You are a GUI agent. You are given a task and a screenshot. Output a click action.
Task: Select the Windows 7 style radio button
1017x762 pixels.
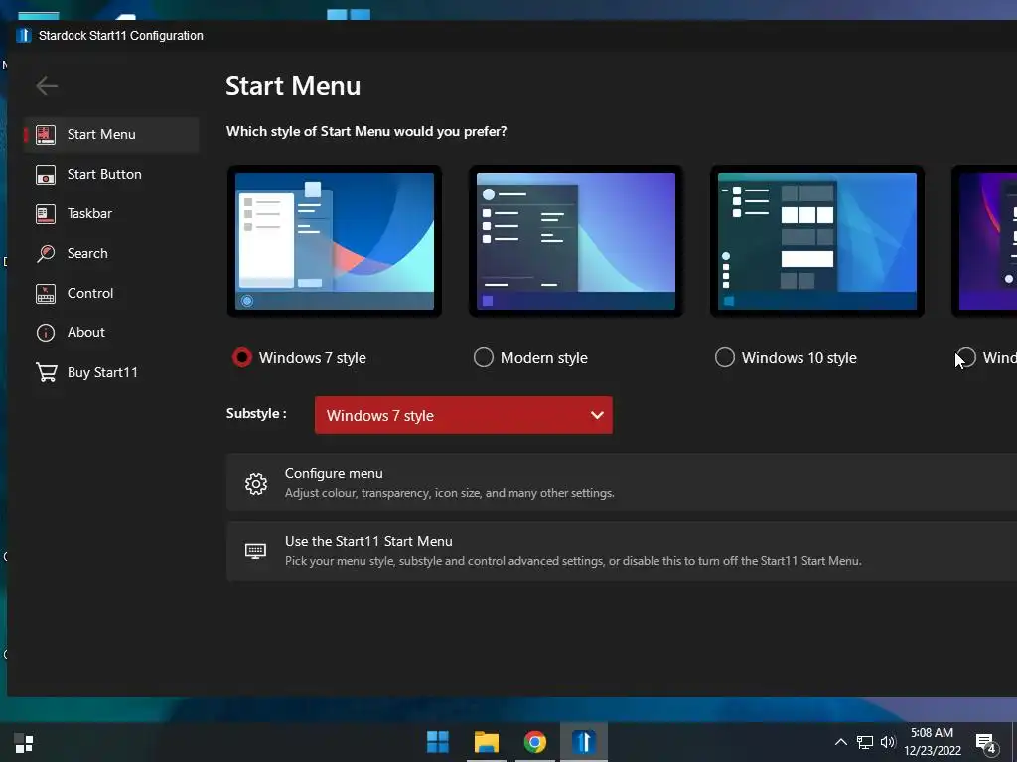242,357
